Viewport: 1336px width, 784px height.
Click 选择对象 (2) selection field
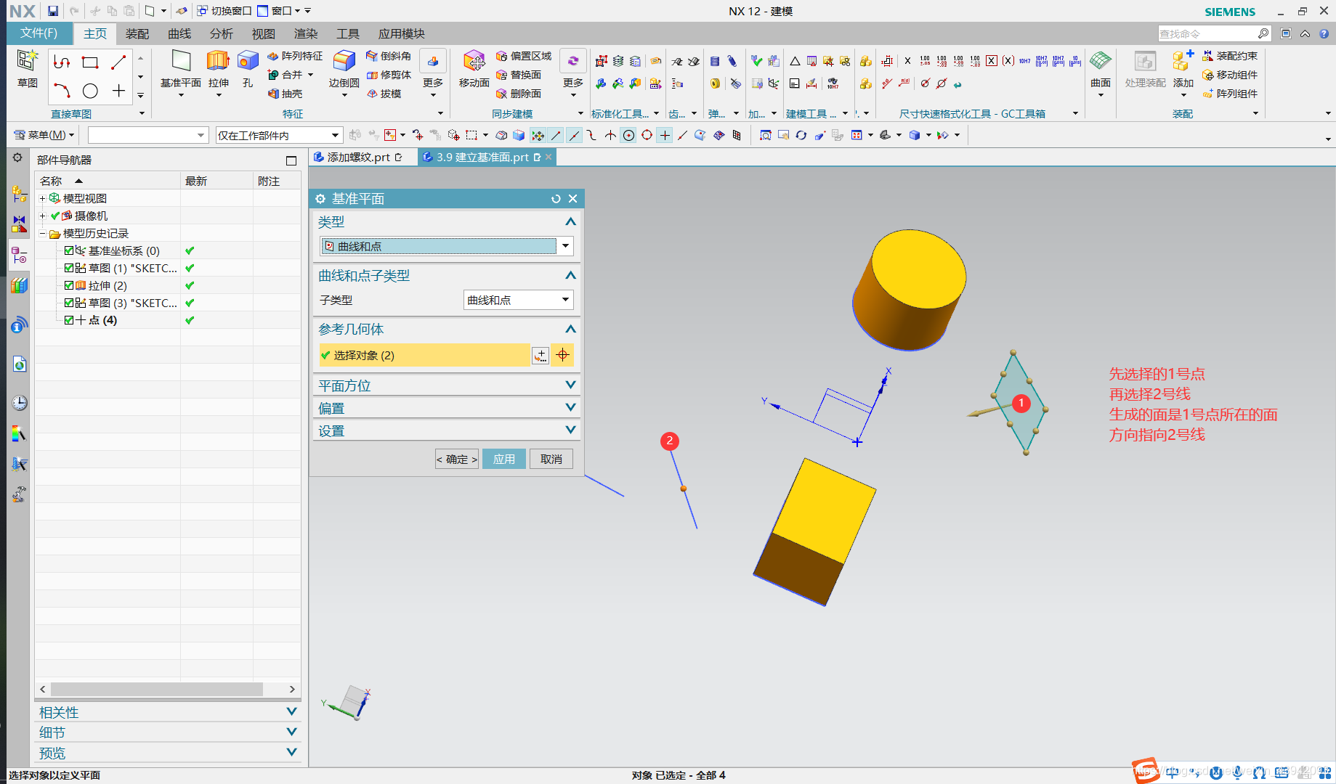pos(424,355)
